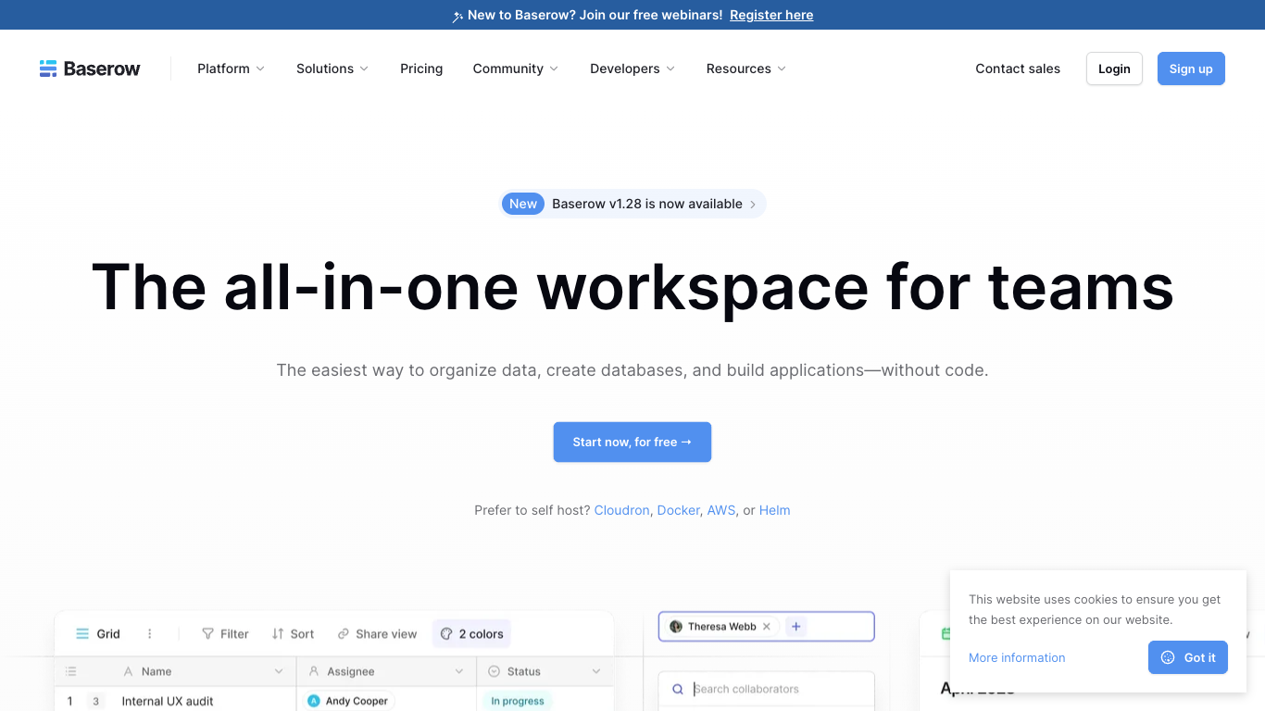1265x711 pixels.
Task: Click the Filter funnel button
Action: point(225,634)
